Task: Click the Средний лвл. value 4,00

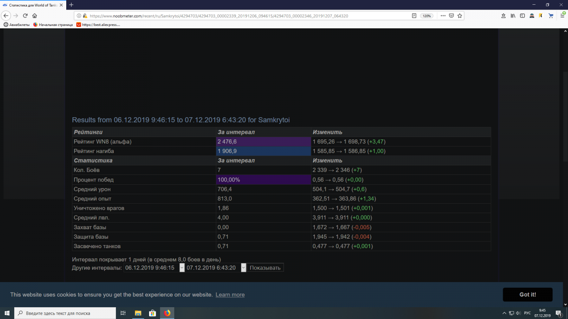Action: tap(223, 218)
